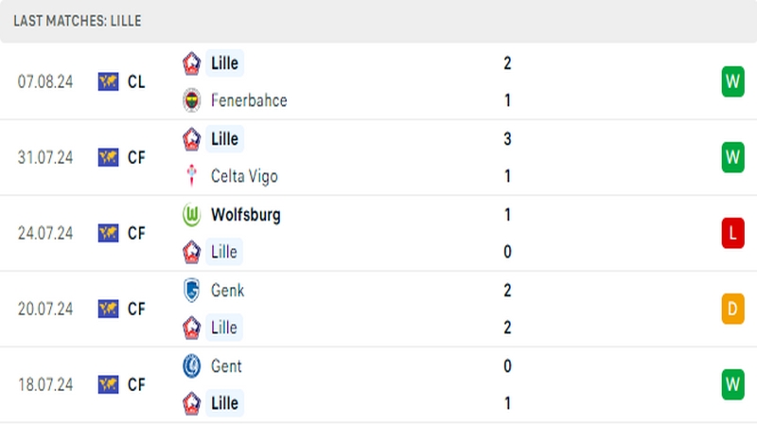Open the orange D result badge
Image resolution: width=757 pixels, height=426 pixels.
(x=732, y=309)
